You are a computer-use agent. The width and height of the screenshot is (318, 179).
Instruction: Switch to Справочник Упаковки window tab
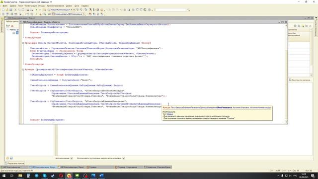click(x=158, y=167)
